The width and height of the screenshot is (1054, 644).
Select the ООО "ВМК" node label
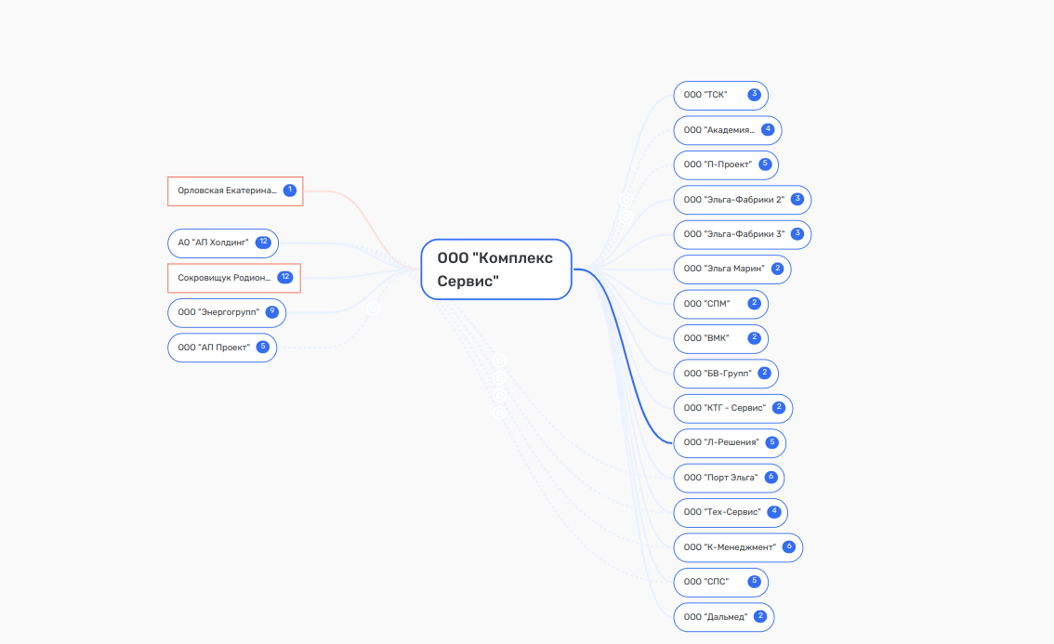coord(705,339)
